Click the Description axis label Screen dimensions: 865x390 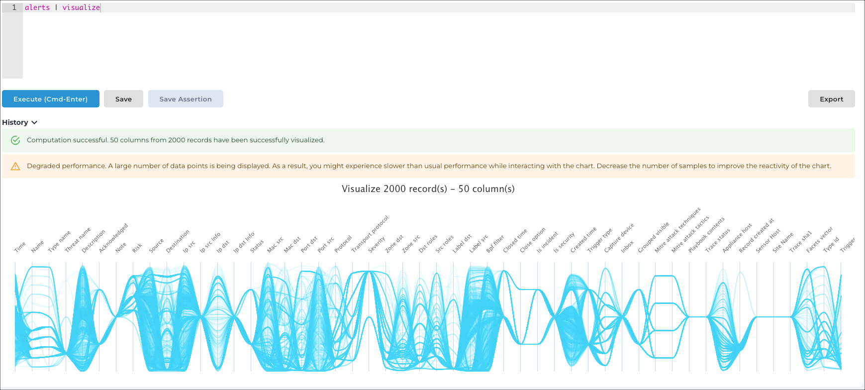(x=94, y=241)
